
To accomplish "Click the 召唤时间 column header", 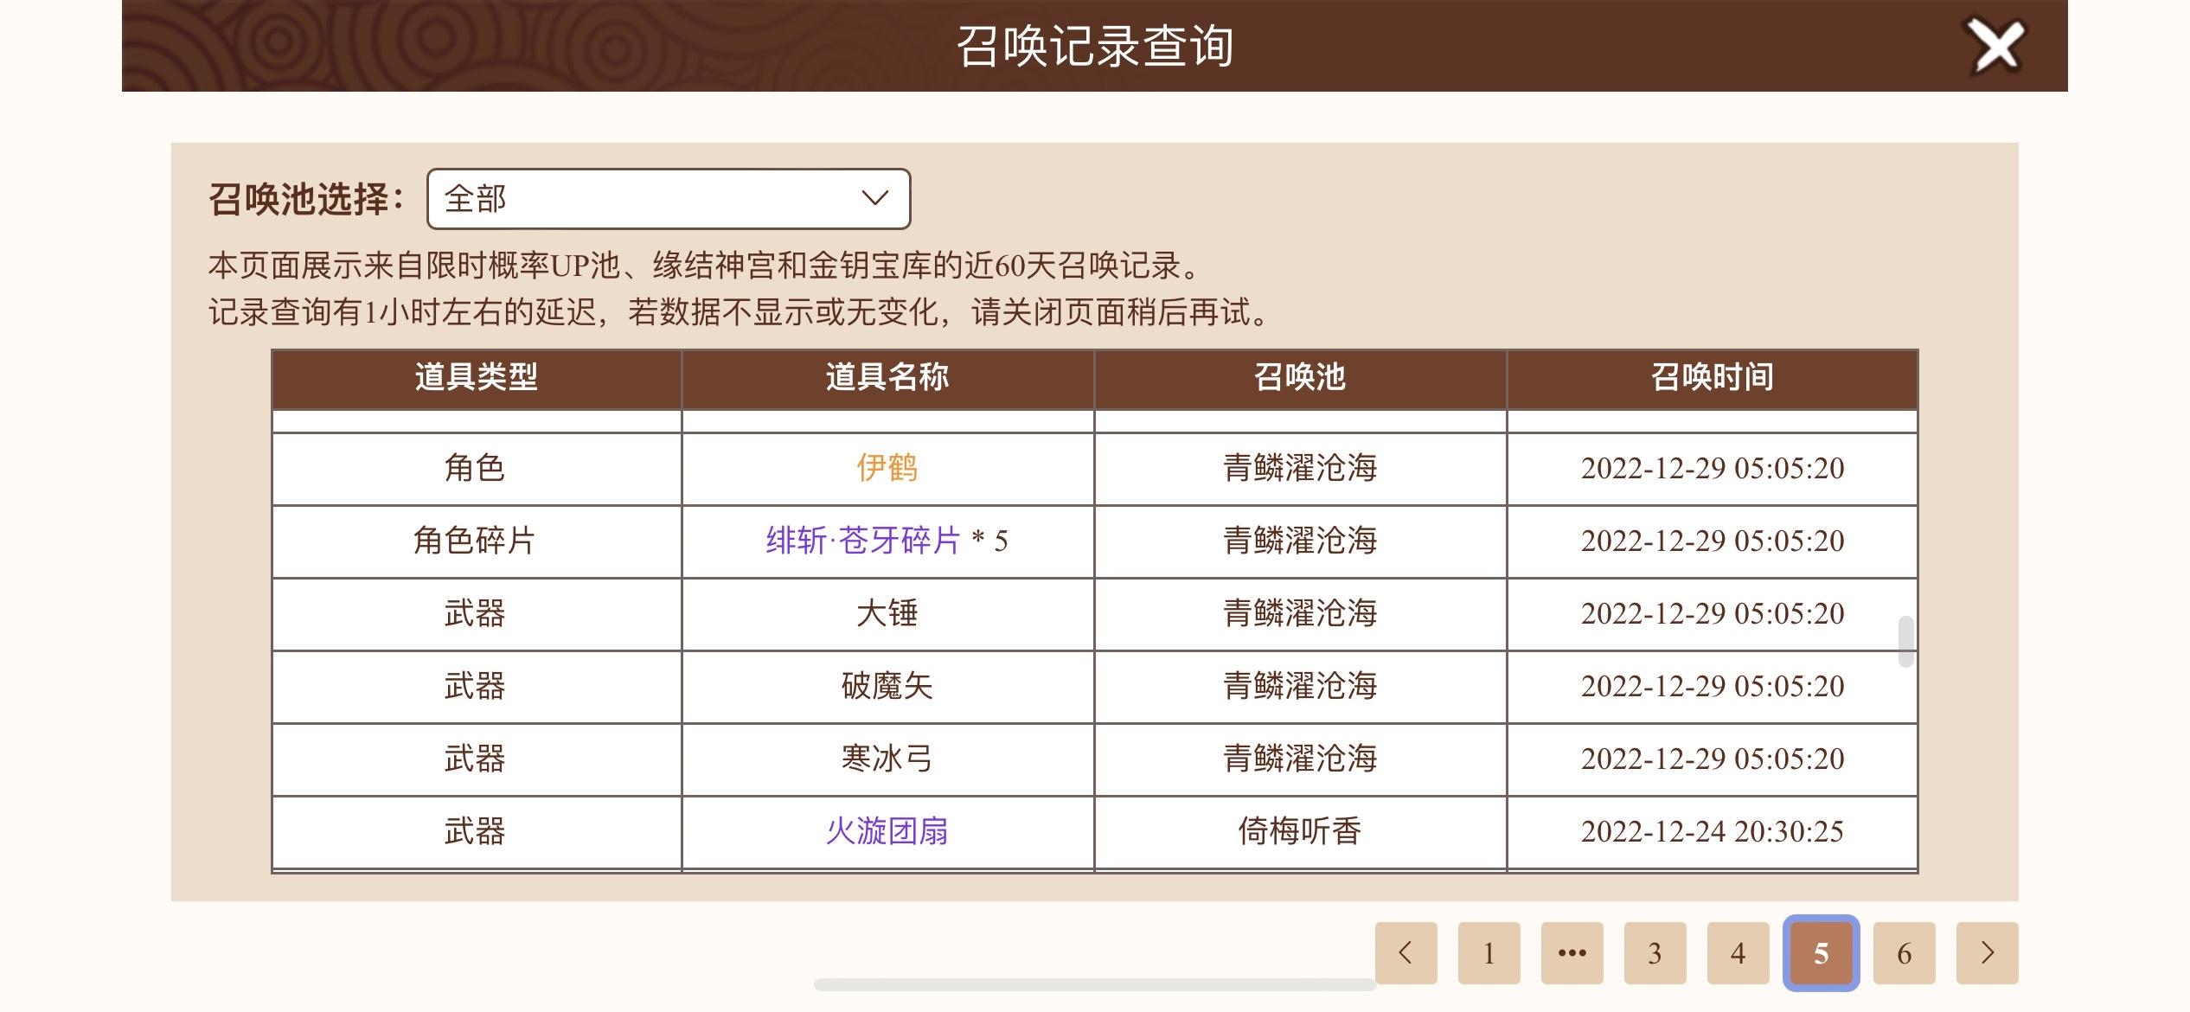I will 1713,378.
